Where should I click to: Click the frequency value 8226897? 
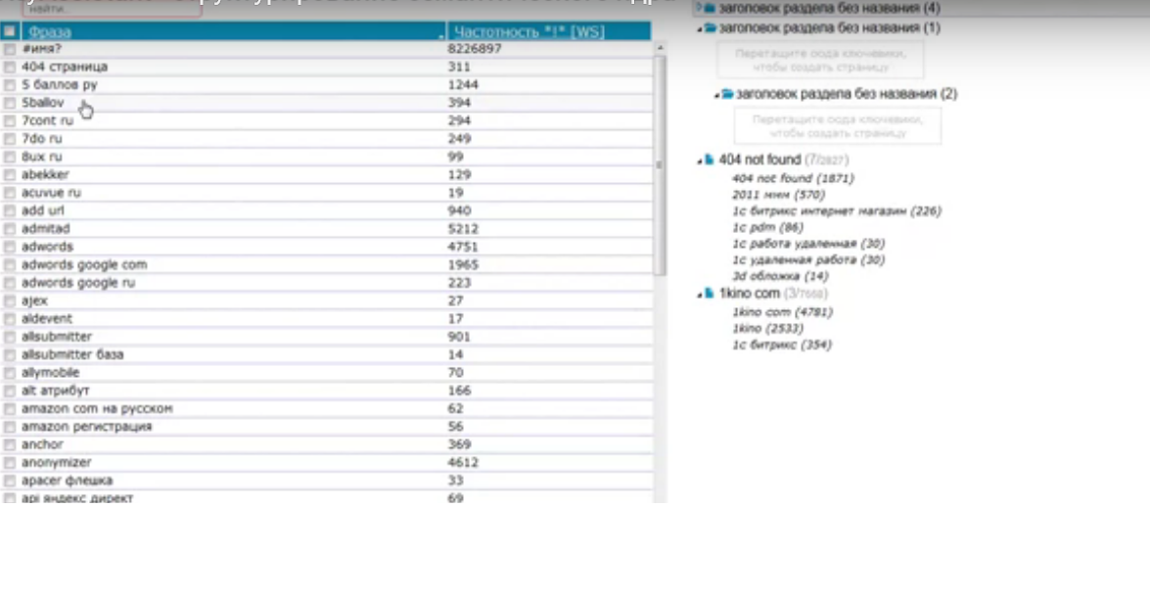[475, 49]
